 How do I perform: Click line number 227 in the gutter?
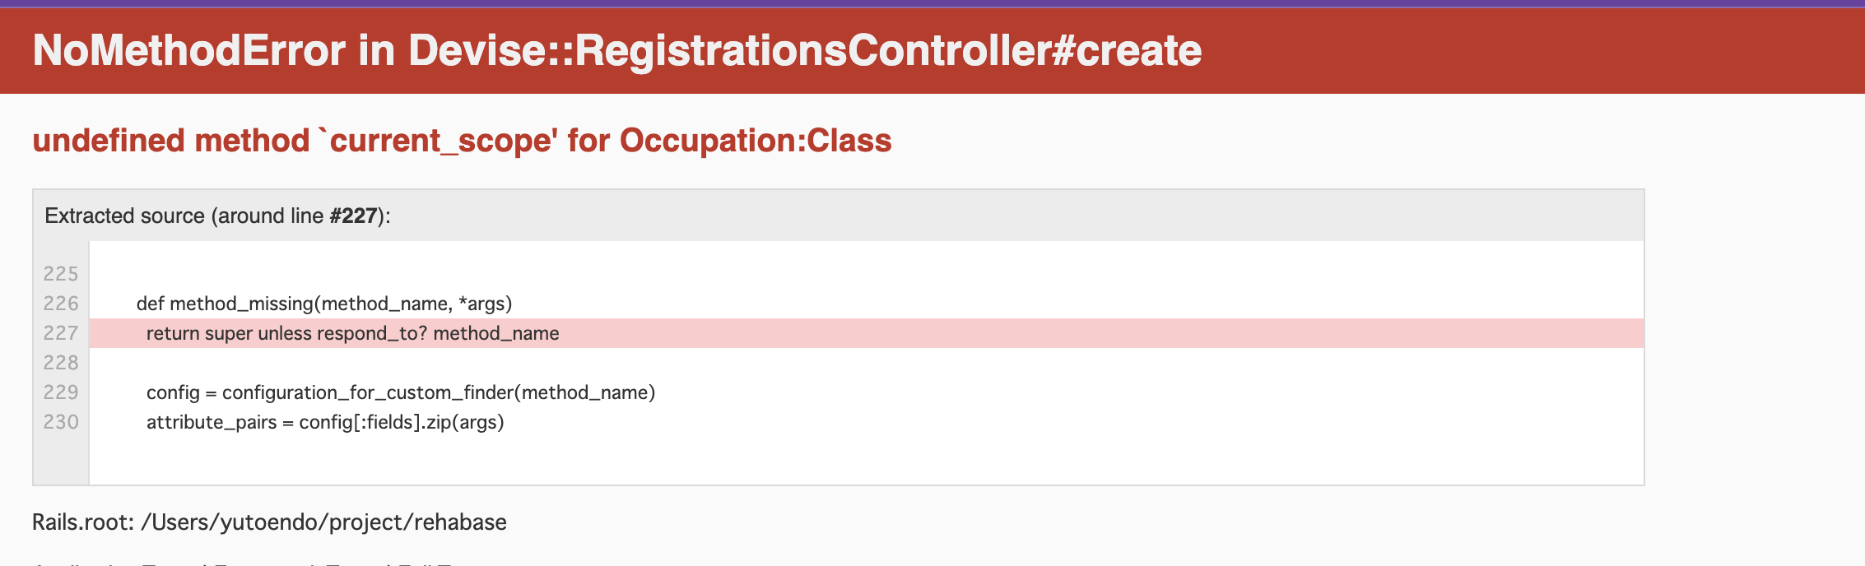click(x=61, y=333)
